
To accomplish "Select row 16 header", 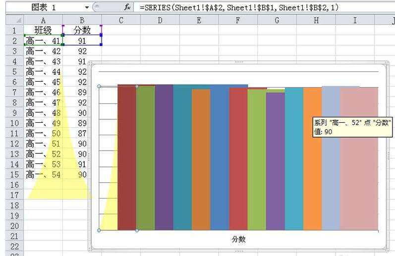I will [x=14, y=185].
